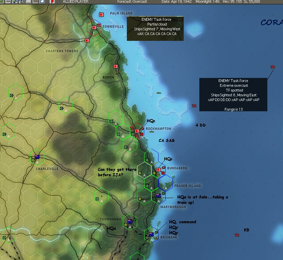Click BOWEN map label
Screen dimensions: 283x260
pos(109,77)
